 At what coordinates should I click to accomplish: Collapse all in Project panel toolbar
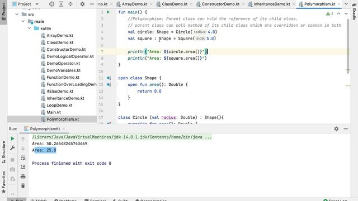(x=70, y=4)
